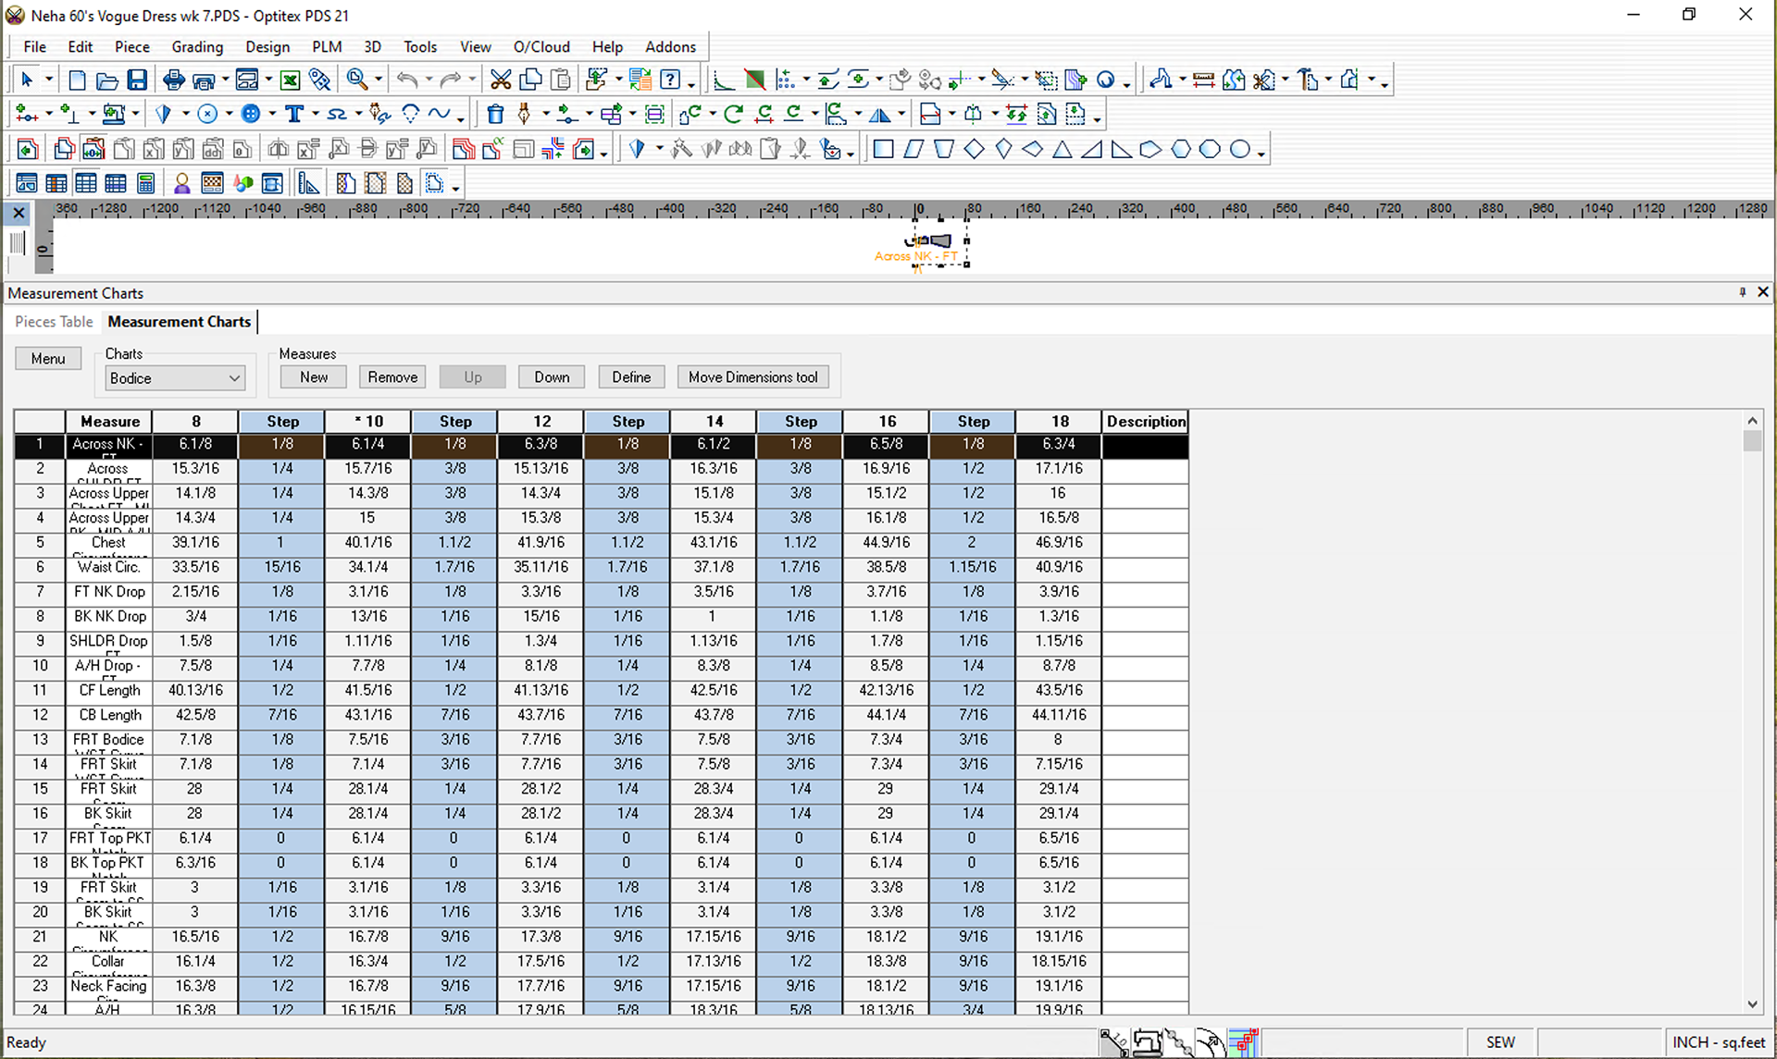Expand the zoom tool dropdown arrow
This screenshot has height=1059, width=1777.
click(x=379, y=80)
